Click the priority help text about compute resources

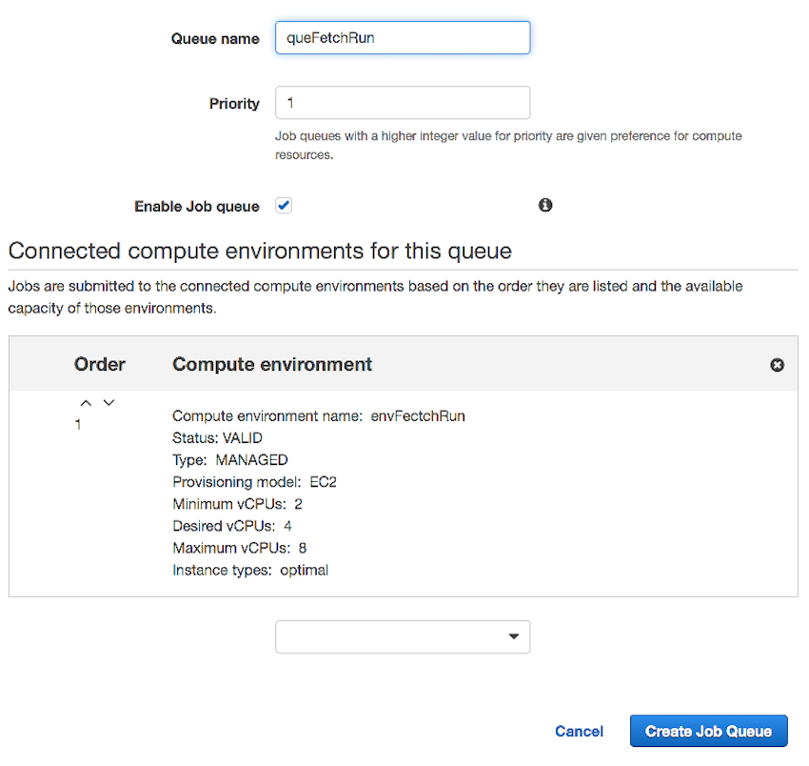(x=508, y=145)
